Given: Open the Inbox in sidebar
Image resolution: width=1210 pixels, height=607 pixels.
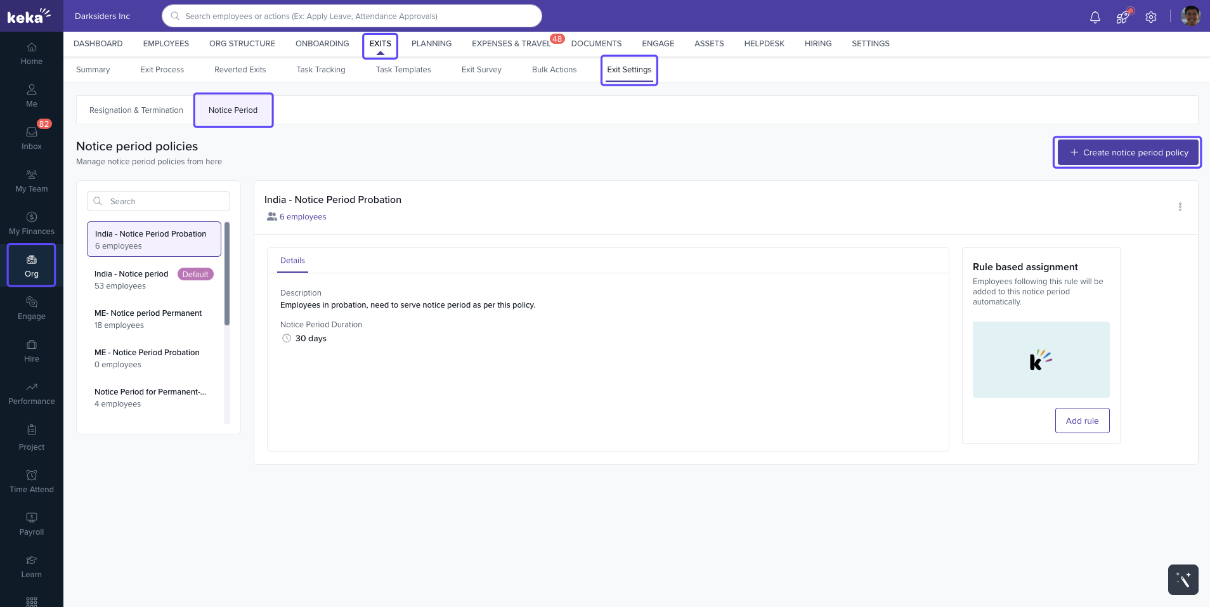Looking at the screenshot, I should click(32, 137).
